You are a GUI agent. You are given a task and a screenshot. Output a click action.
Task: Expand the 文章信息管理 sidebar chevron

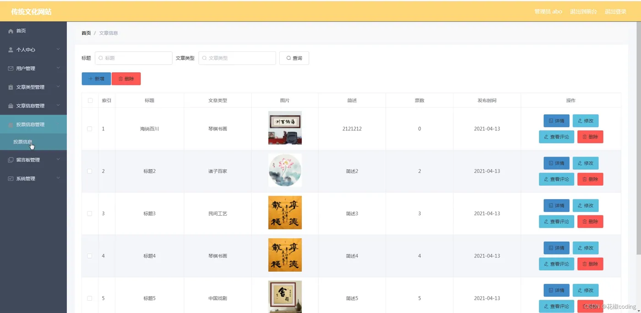point(58,105)
